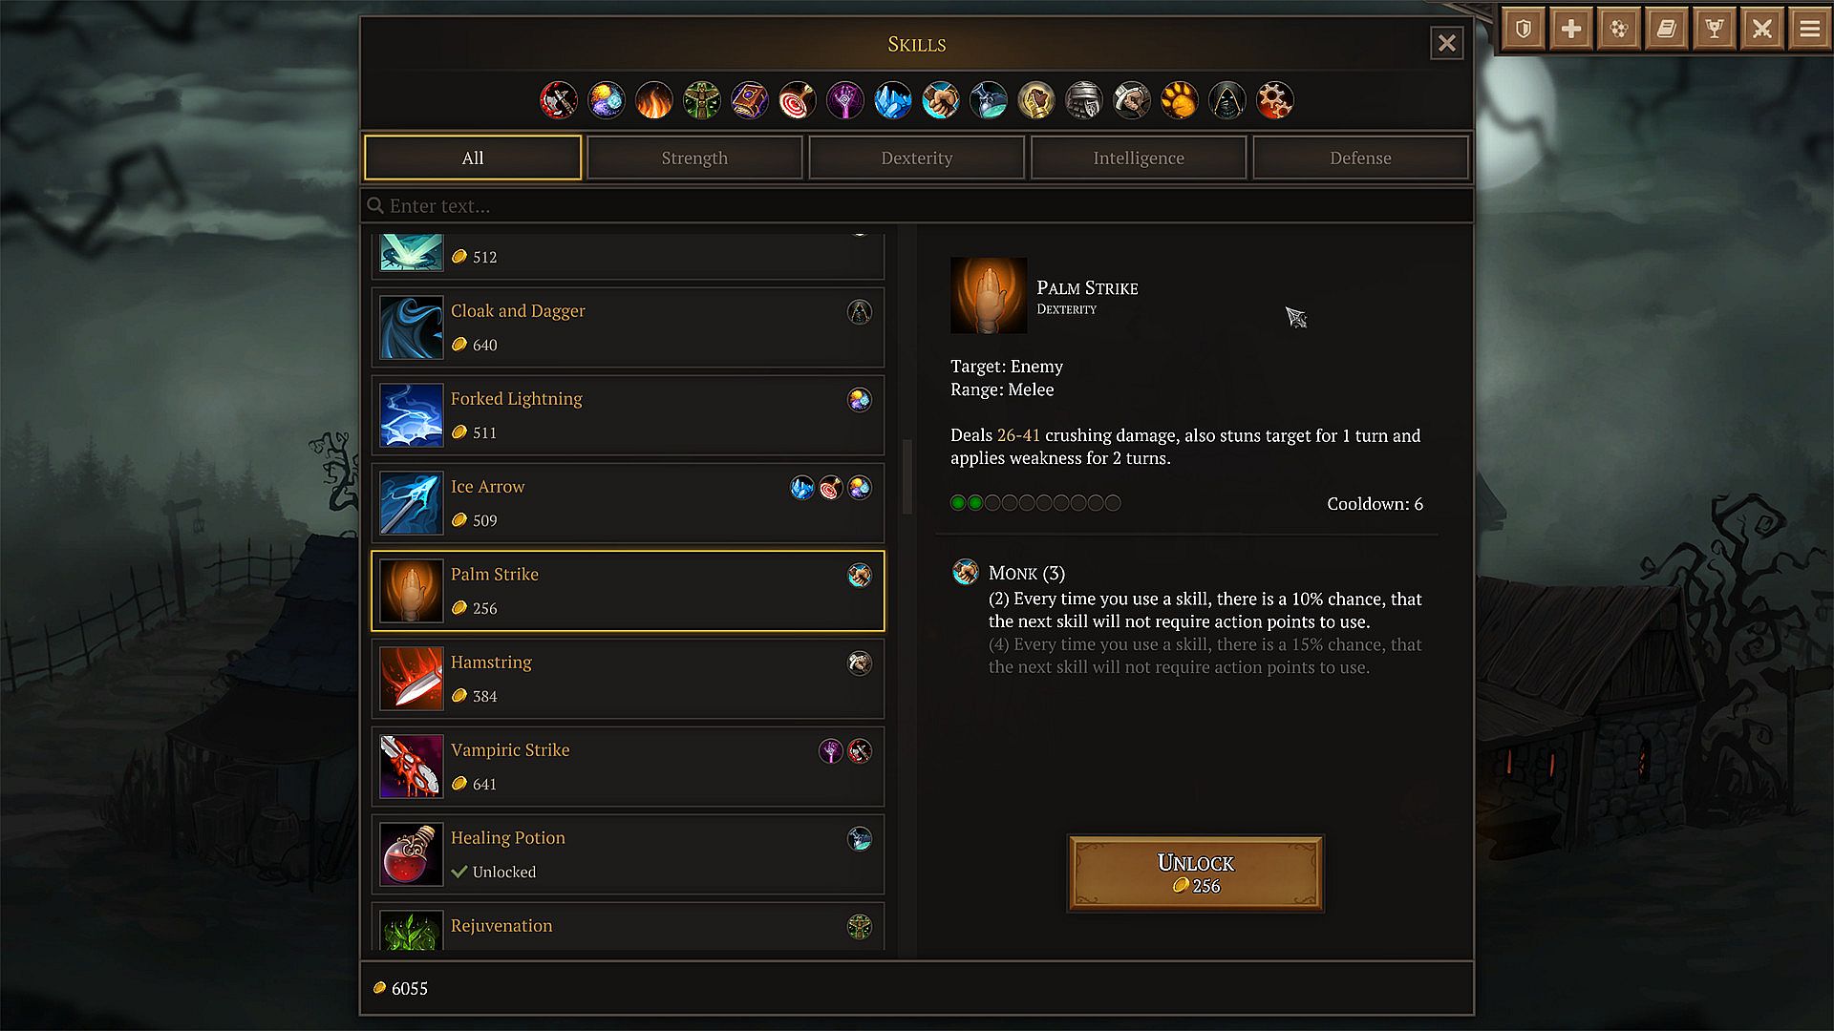
Task: Close the Skills window
Action: [1446, 43]
